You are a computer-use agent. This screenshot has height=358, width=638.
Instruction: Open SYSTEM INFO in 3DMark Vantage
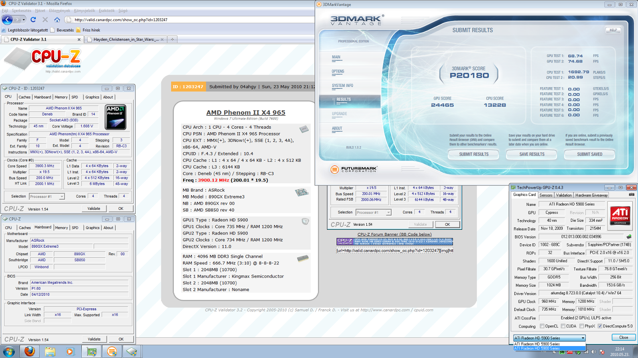click(343, 86)
